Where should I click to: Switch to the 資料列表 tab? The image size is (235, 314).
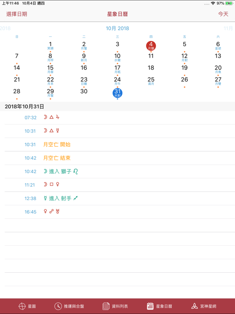pos(115,306)
